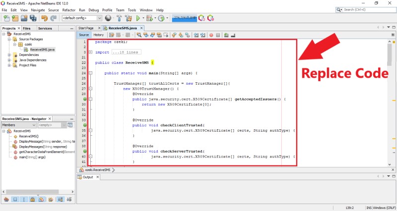
Task: Switch to the Start Page tab
Action: (x=86, y=28)
